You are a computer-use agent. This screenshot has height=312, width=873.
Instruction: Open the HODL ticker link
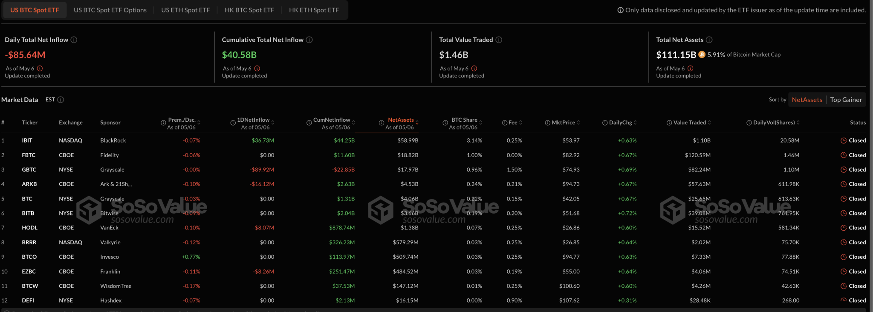pos(30,228)
